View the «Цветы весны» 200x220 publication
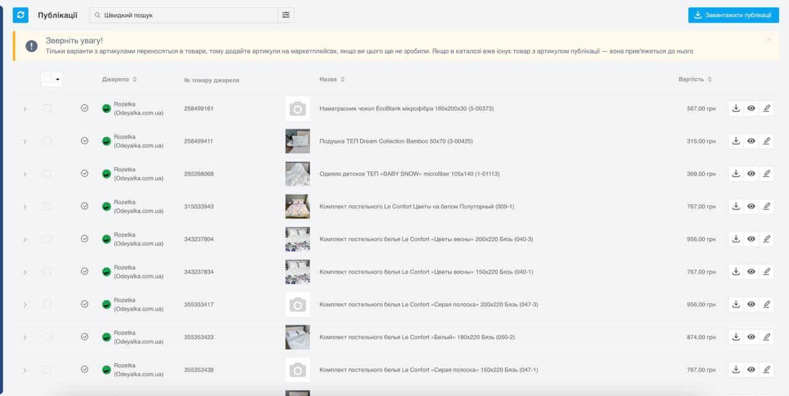Image resolution: width=789 pixels, height=396 pixels. (751, 239)
